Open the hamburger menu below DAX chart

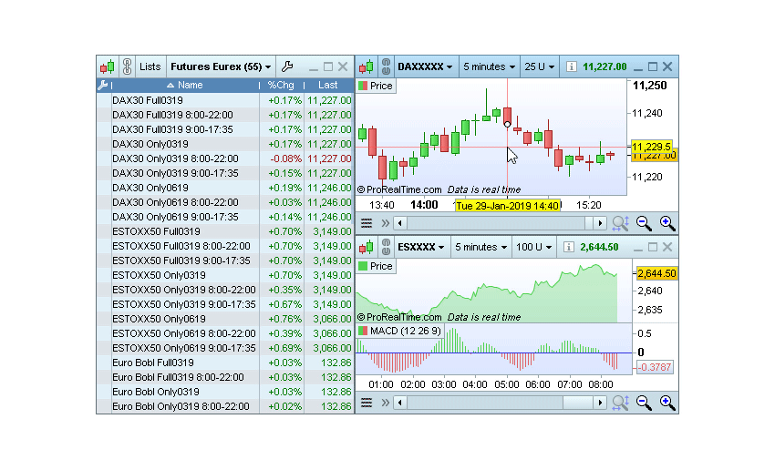point(367,223)
